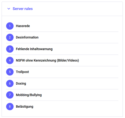Select the Belästigung rule text
The image size is (125, 118).
coord(24,107)
